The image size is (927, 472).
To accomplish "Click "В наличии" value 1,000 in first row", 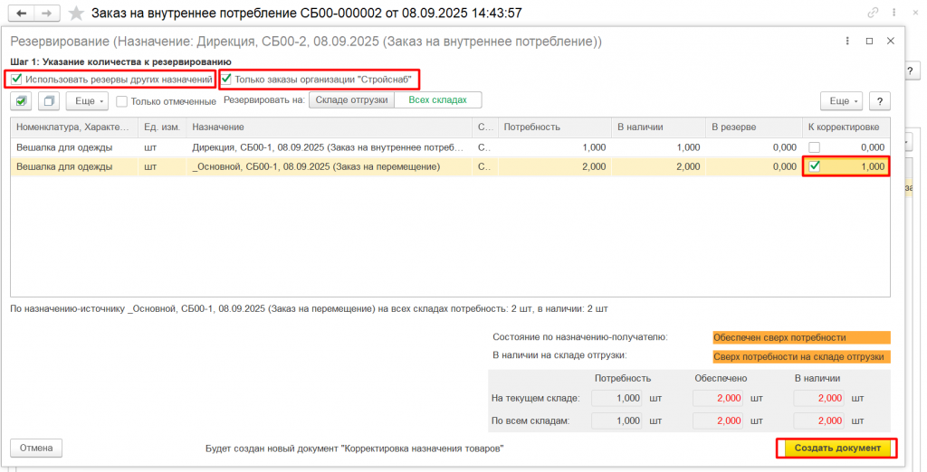I will 688,147.
